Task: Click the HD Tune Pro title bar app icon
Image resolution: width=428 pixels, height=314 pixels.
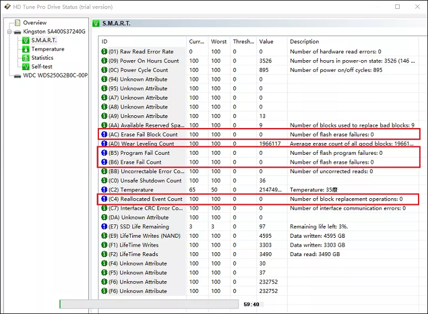Action: coord(7,7)
